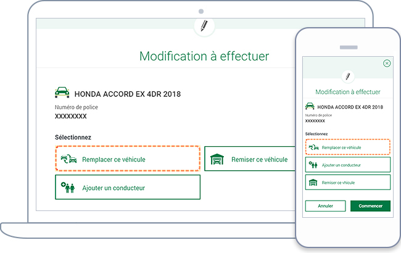The image size is (401, 253).
Task: Click the garage icon on the phone
Action: (x=313, y=183)
